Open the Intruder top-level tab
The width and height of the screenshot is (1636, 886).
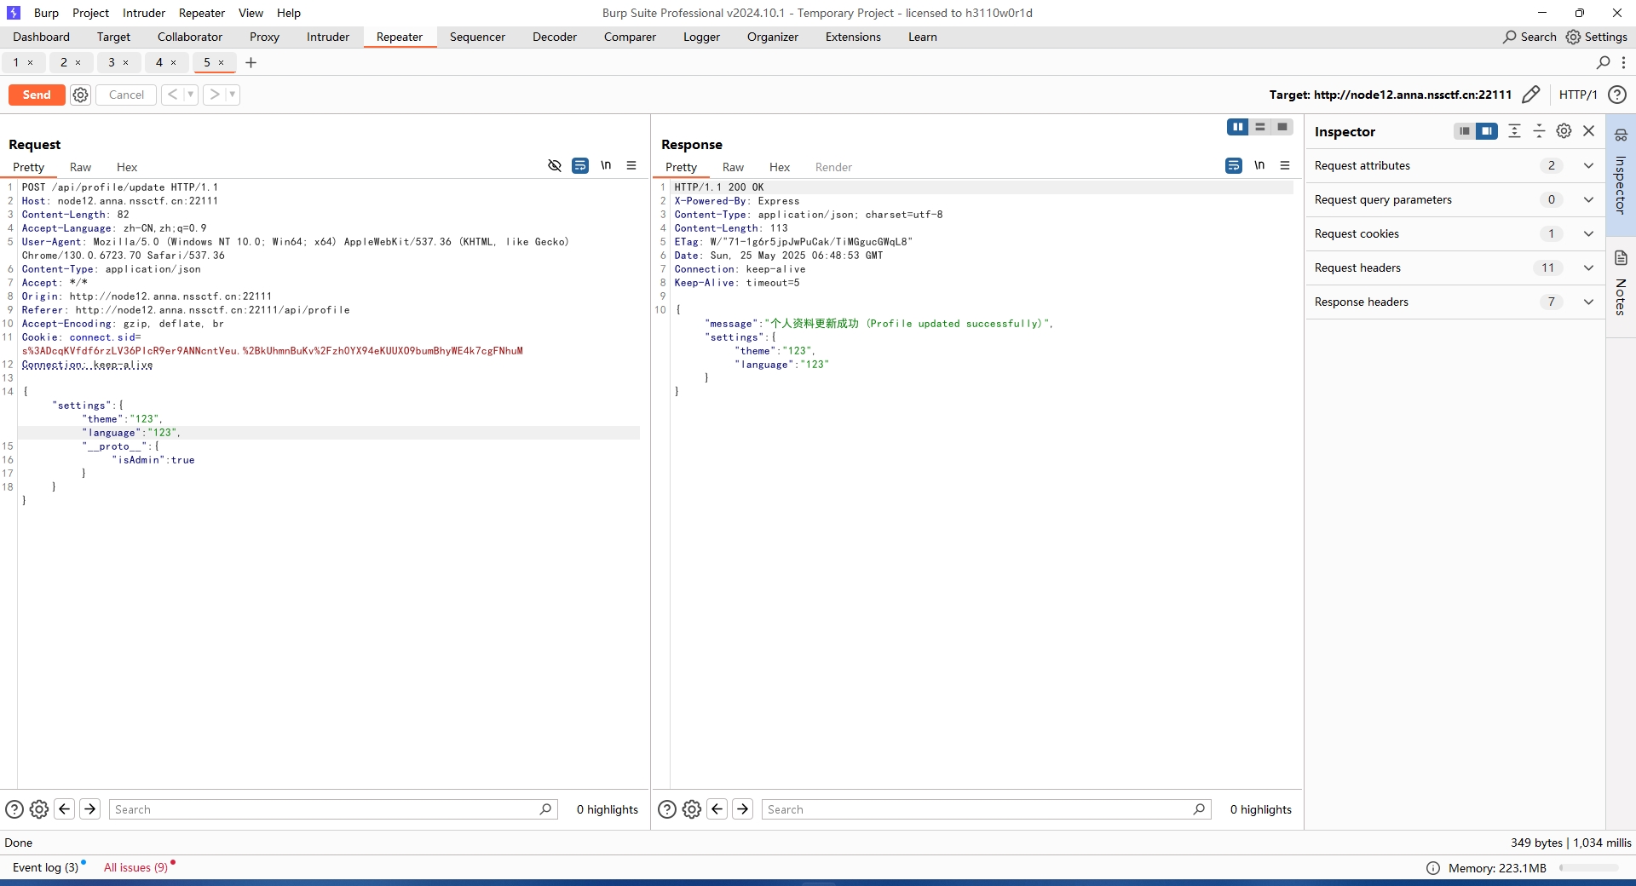pyautogui.click(x=328, y=37)
